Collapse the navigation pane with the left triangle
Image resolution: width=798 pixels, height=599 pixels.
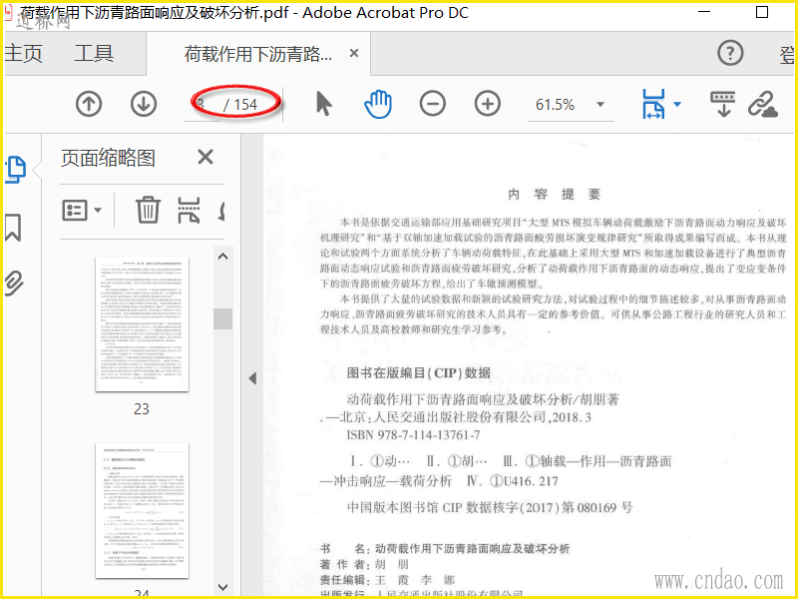point(252,378)
